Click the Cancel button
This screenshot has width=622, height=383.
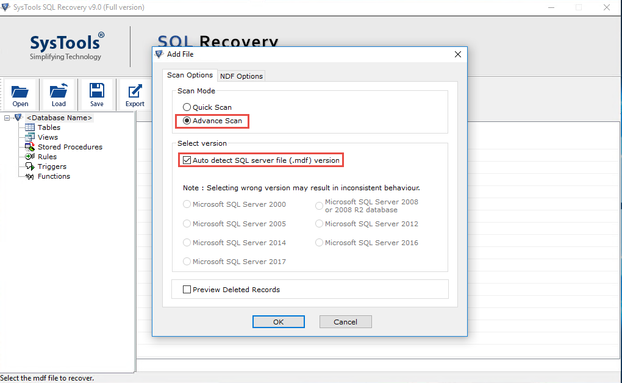click(346, 322)
